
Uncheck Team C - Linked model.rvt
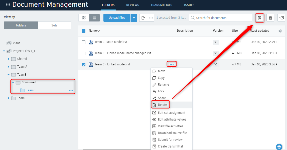[x=84, y=64]
